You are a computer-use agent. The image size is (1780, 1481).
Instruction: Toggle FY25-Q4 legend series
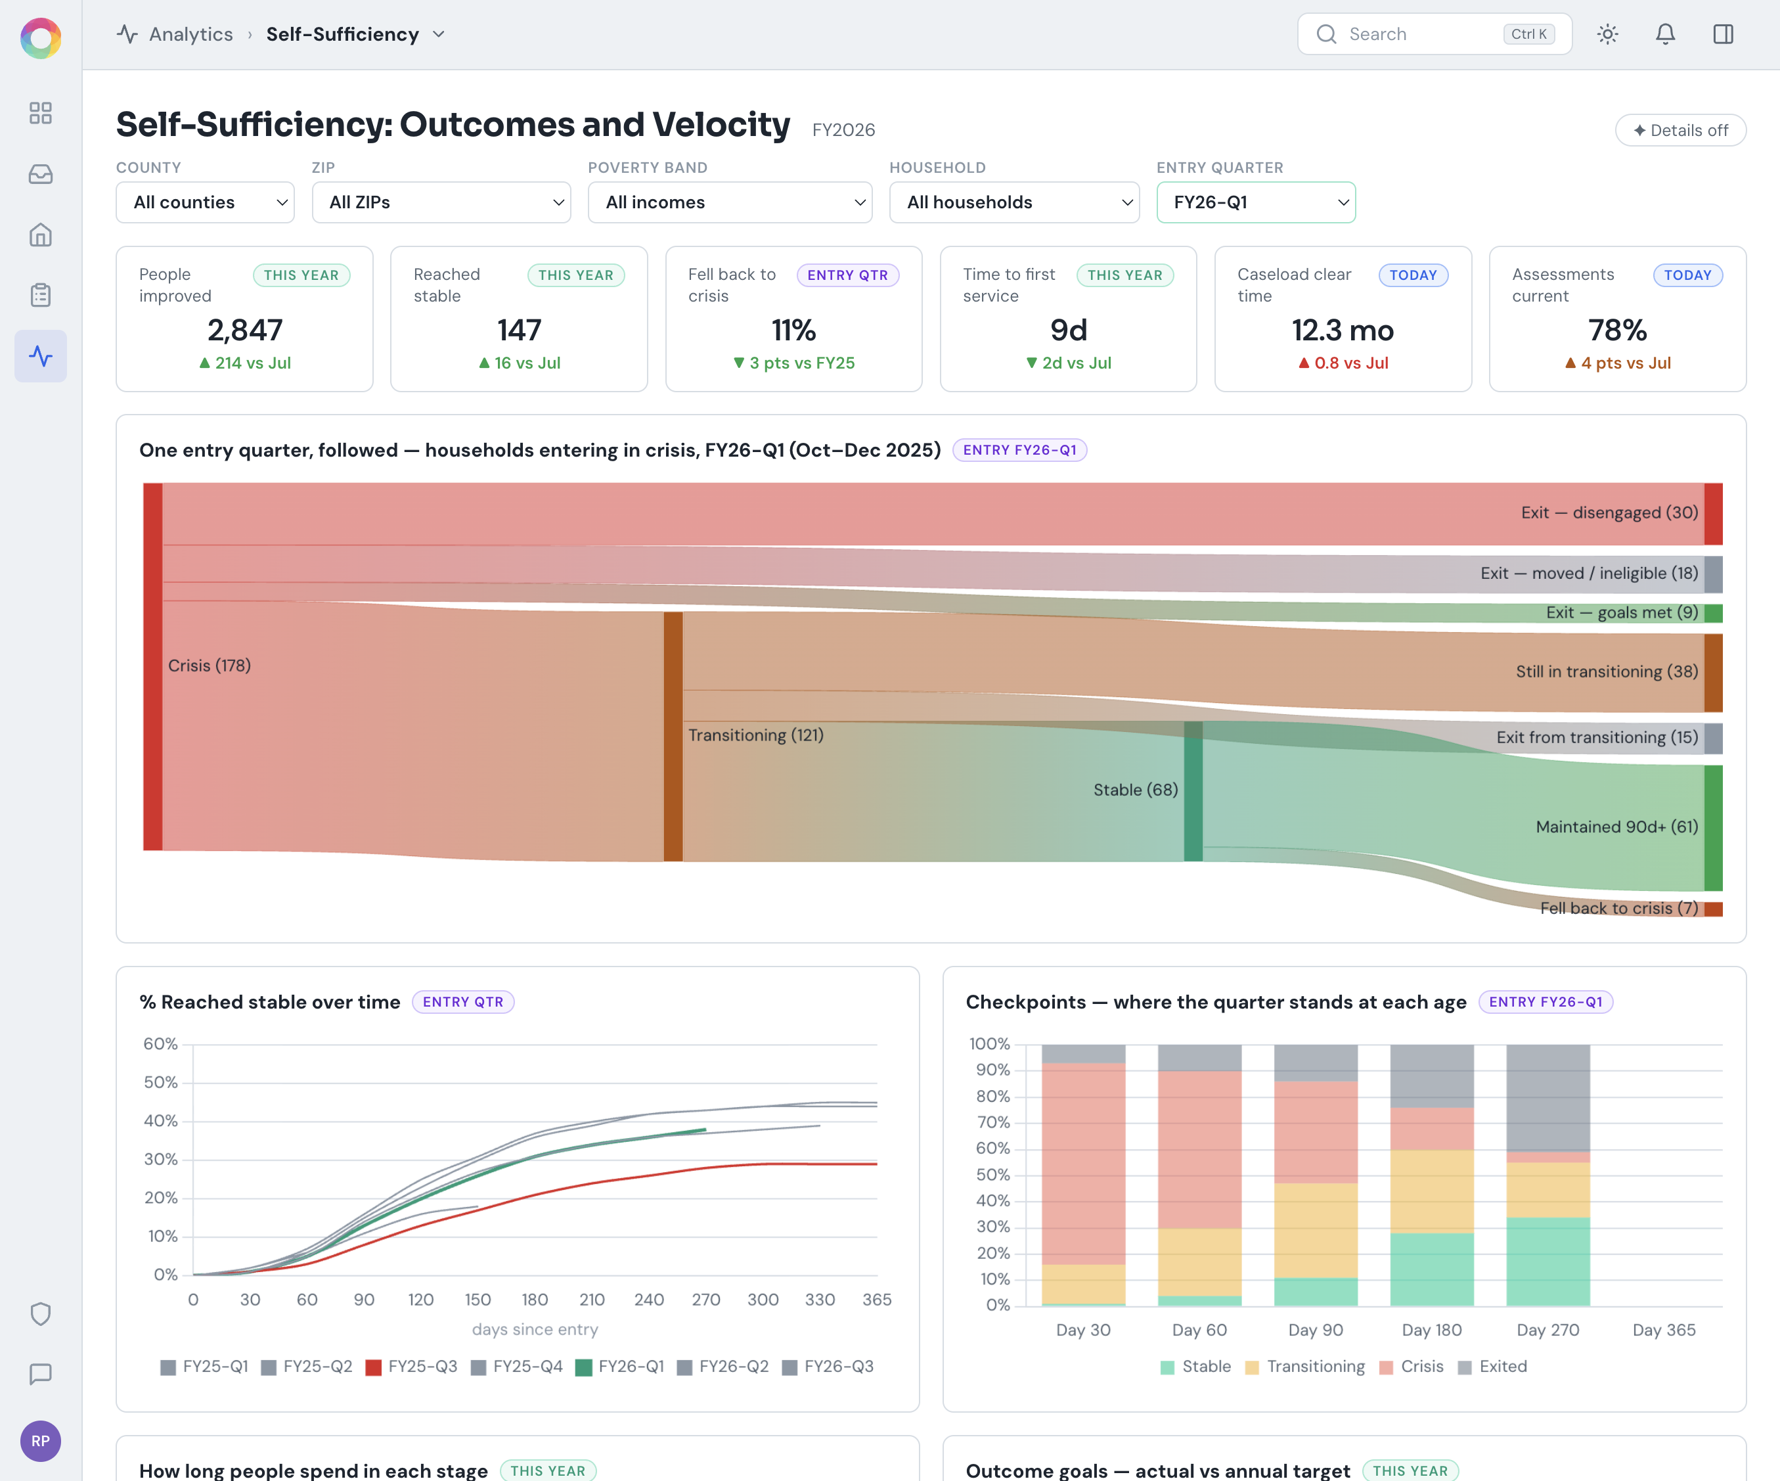517,1367
